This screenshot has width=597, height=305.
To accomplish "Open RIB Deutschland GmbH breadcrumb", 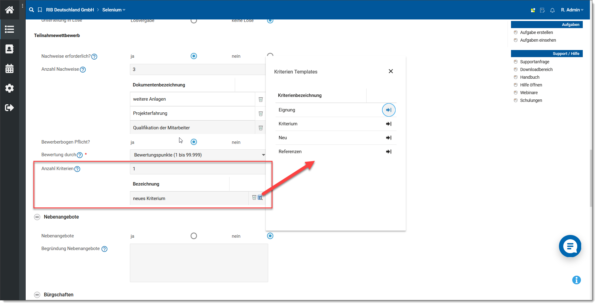I will click(x=70, y=10).
